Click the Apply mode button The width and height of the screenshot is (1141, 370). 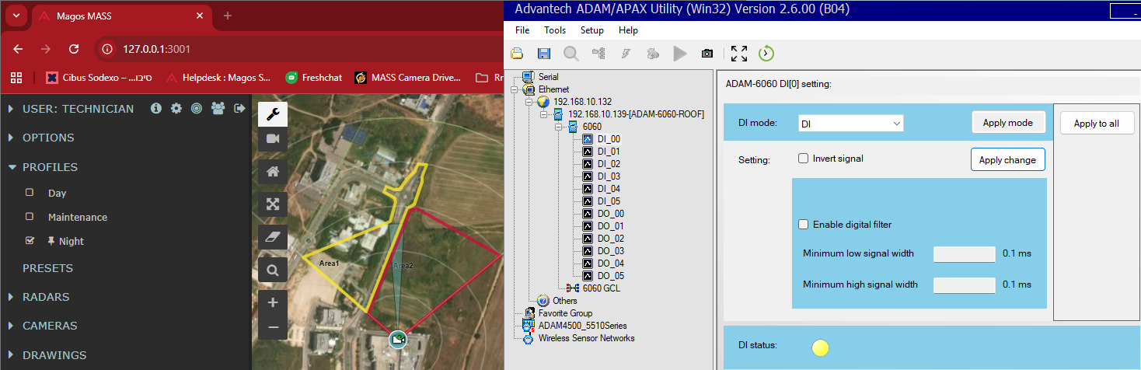pos(1008,123)
